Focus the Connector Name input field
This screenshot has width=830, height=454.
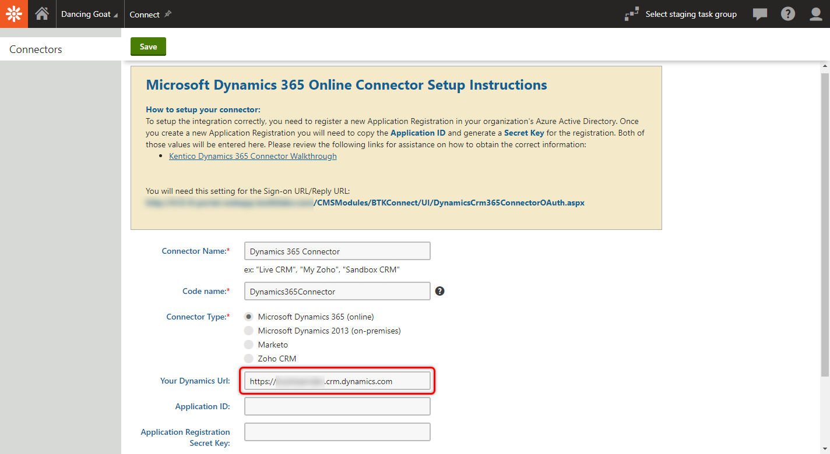(x=337, y=251)
